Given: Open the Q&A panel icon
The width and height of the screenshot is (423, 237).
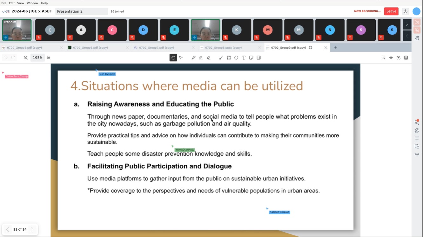Looking at the screenshot, I should coord(417,130).
